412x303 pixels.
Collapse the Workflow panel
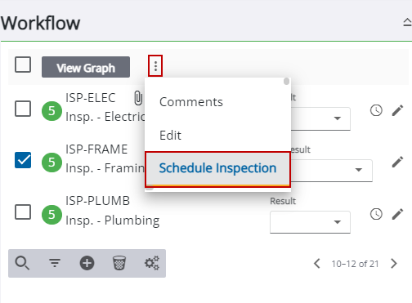coord(407,22)
